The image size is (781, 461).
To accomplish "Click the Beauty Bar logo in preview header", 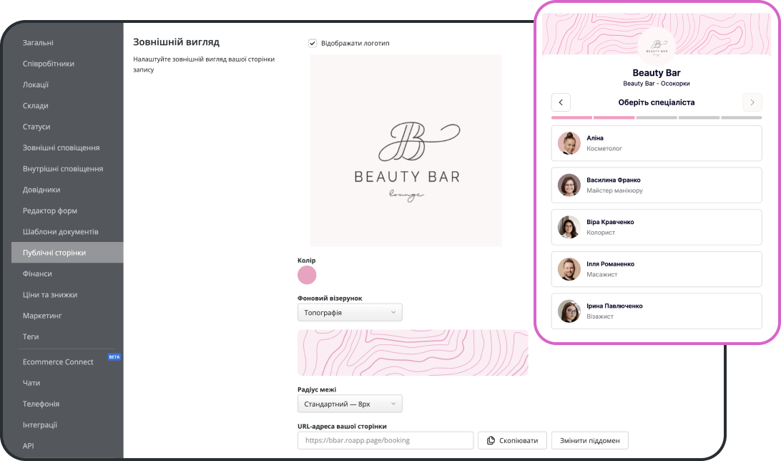I will point(657,45).
